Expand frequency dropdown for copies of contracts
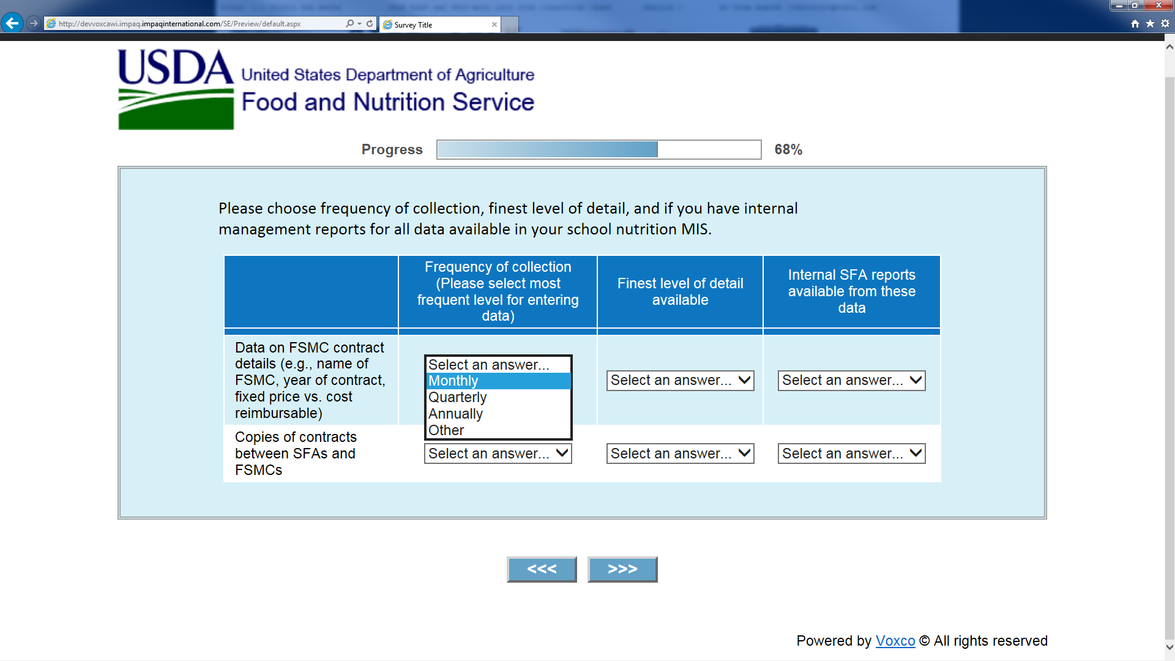Image resolution: width=1175 pixels, height=661 pixels. [x=498, y=454]
